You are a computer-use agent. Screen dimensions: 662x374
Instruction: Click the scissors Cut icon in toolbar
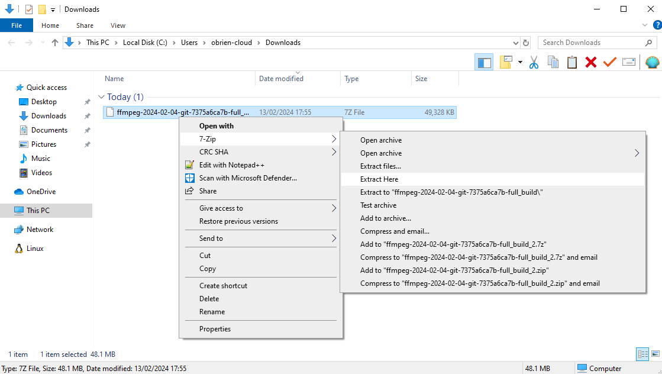pos(534,62)
